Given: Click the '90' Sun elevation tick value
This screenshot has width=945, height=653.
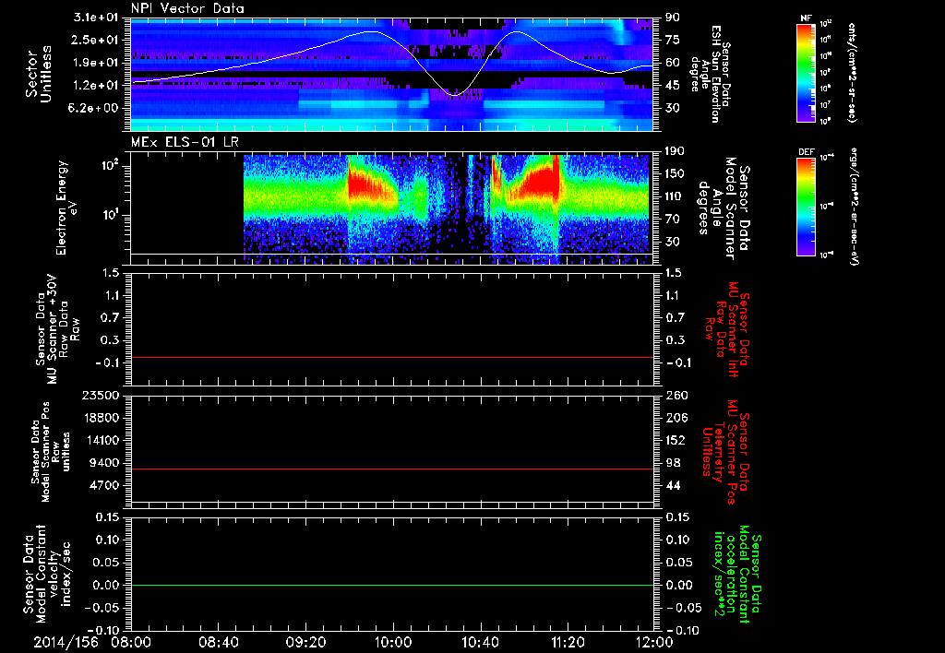Looking at the screenshot, I should point(673,18).
